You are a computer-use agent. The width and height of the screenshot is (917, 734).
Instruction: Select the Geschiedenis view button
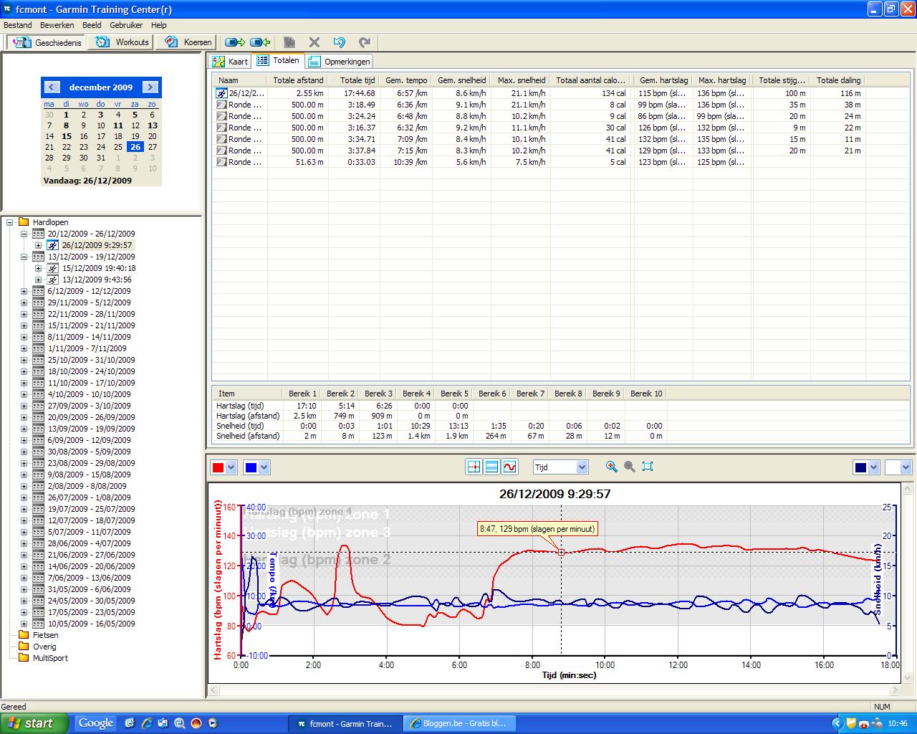(47, 42)
